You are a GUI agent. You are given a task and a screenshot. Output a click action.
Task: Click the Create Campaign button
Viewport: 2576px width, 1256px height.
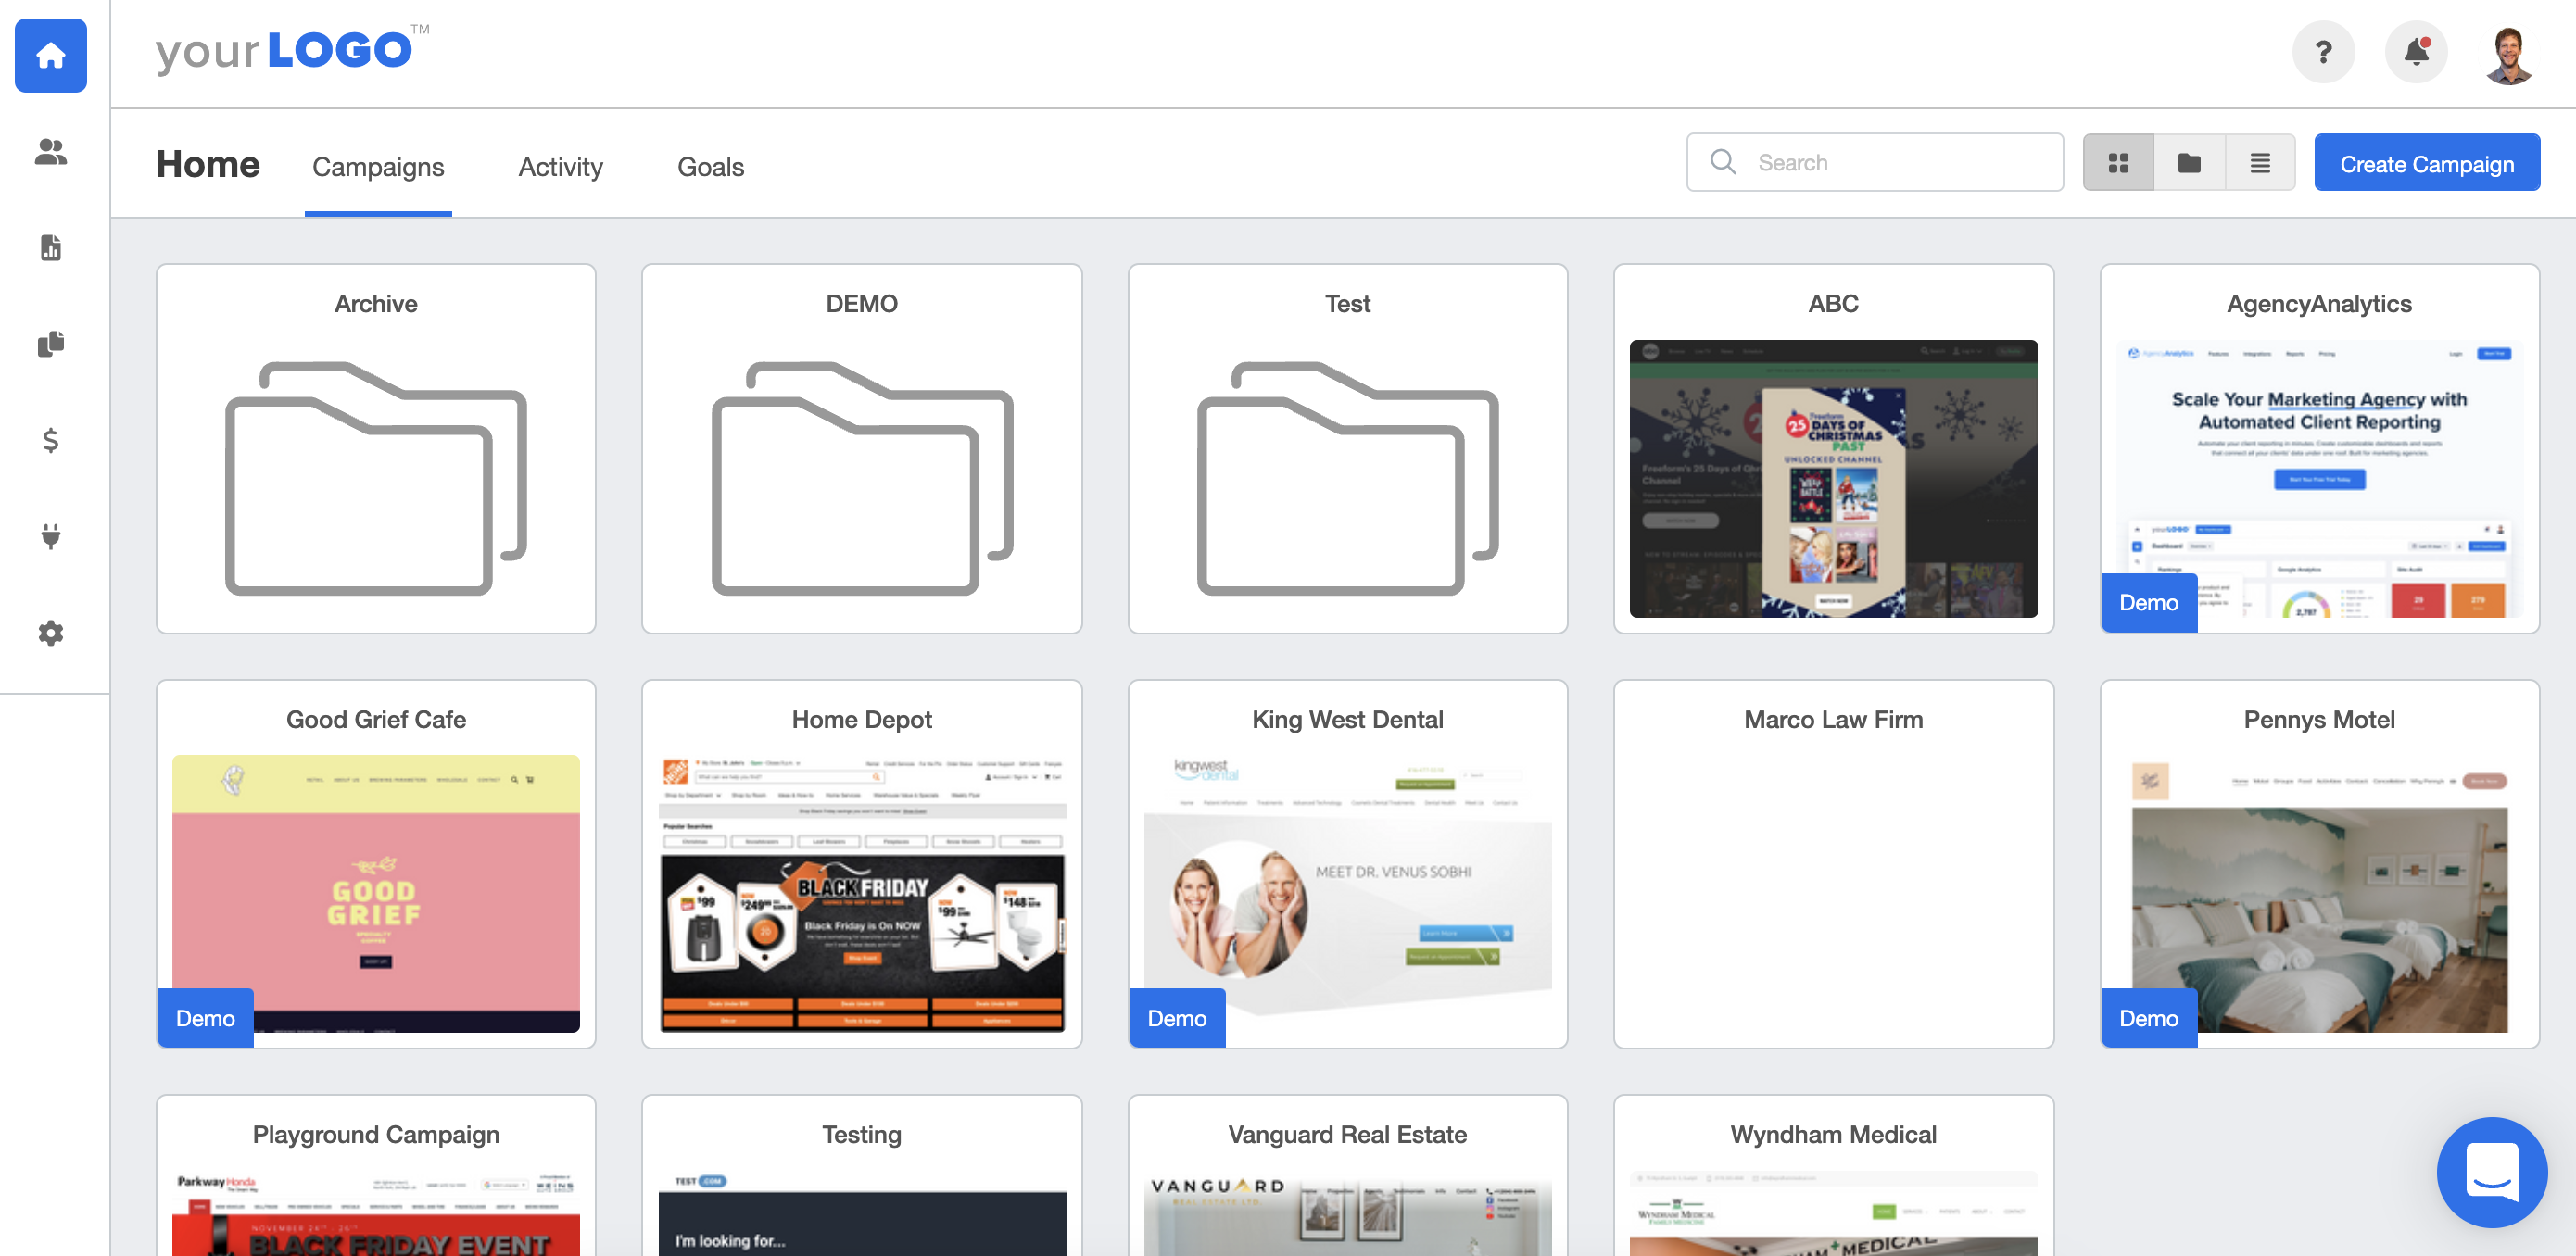[x=2428, y=162]
